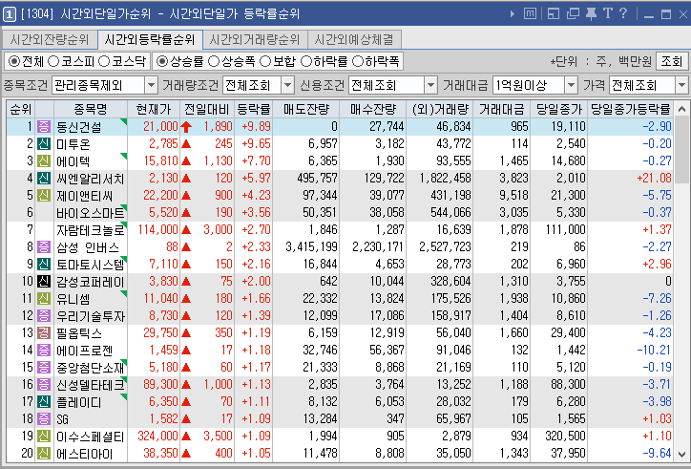Select the 보합 radio button
The height and width of the screenshot is (469, 691).
coord(265,61)
